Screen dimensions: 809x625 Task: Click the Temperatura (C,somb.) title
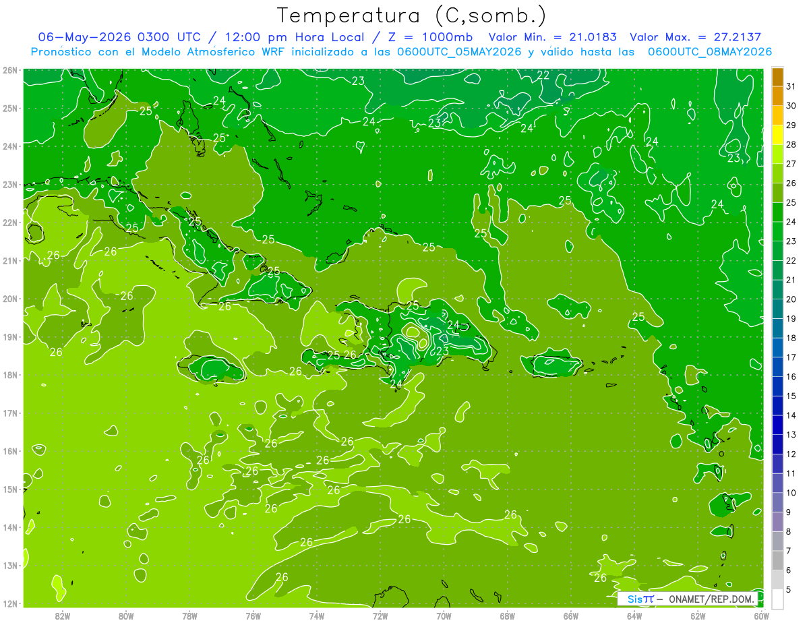(x=412, y=16)
